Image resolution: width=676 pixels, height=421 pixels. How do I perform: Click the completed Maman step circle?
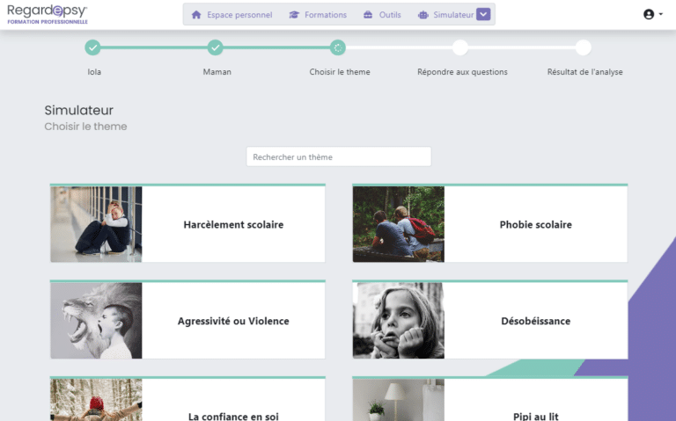tap(215, 47)
